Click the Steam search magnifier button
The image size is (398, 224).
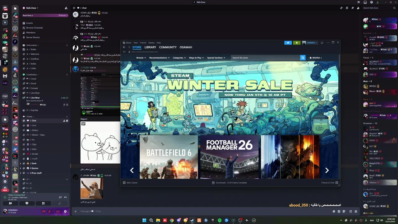[x=303, y=58]
